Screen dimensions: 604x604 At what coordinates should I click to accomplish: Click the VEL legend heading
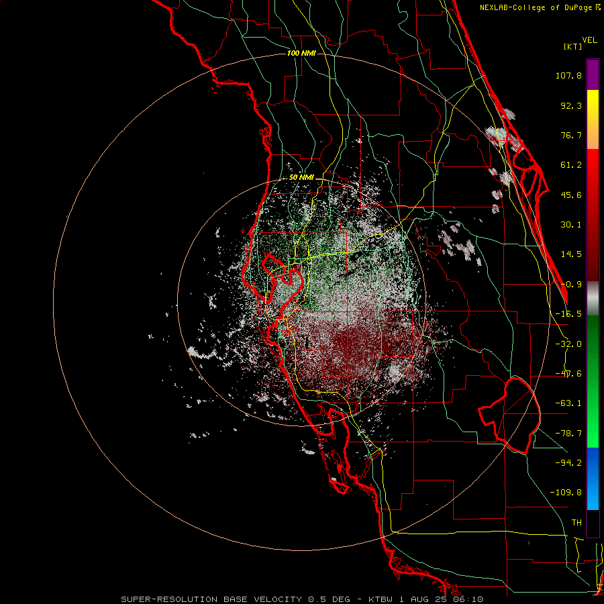589,40
